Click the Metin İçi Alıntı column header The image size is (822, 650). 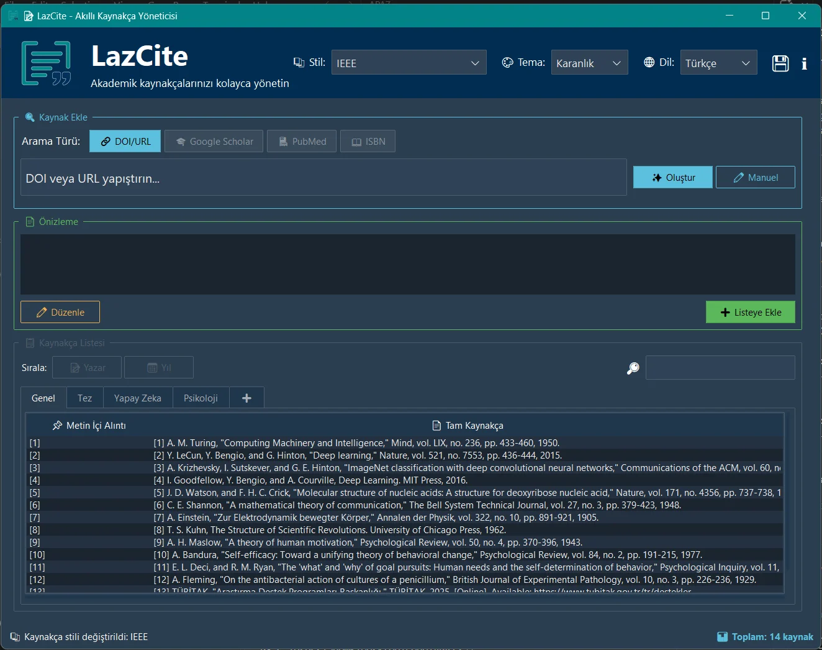pos(89,426)
